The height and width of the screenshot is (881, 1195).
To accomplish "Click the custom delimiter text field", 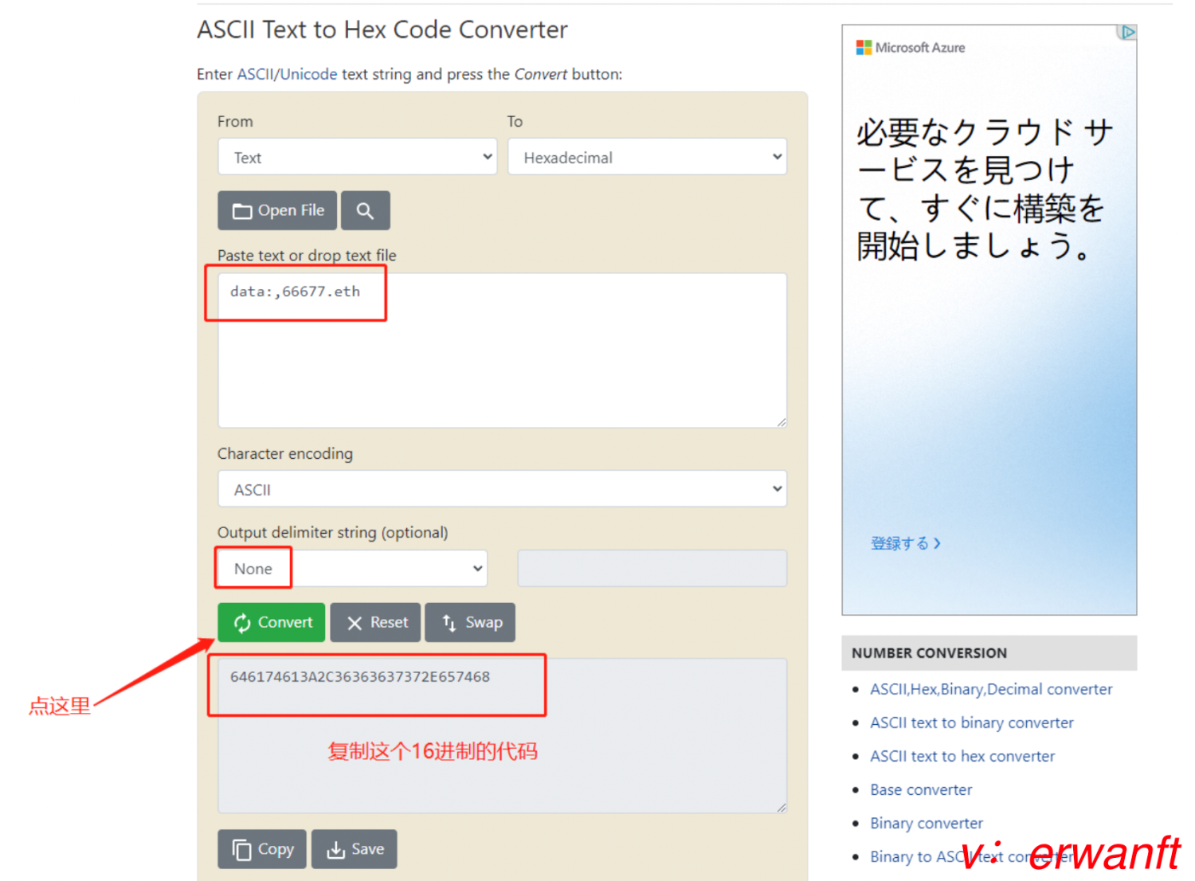I will [652, 569].
